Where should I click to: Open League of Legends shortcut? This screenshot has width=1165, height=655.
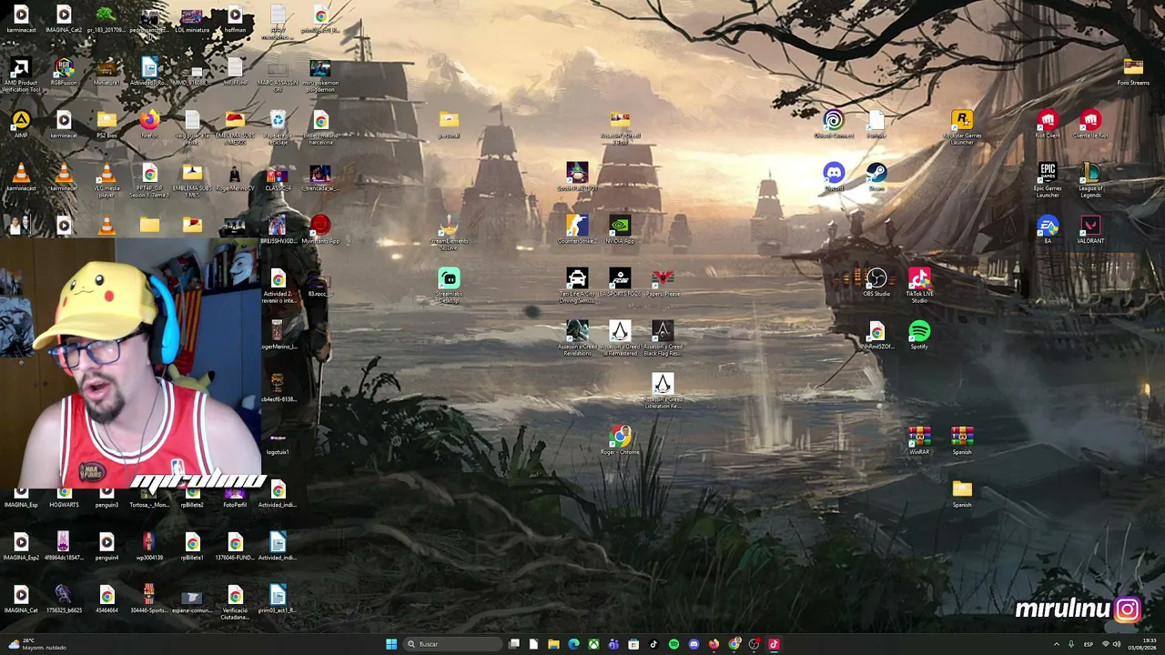[1090, 180]
